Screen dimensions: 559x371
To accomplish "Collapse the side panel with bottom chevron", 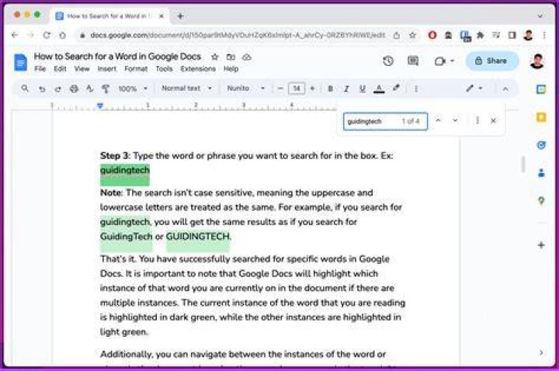I will [x=541, y=352].
